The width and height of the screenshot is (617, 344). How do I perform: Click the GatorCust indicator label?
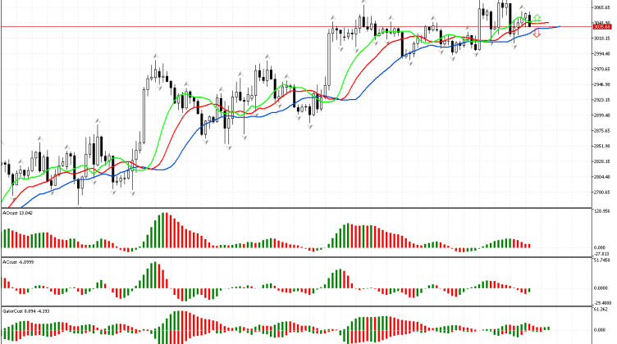click(25, 311)
